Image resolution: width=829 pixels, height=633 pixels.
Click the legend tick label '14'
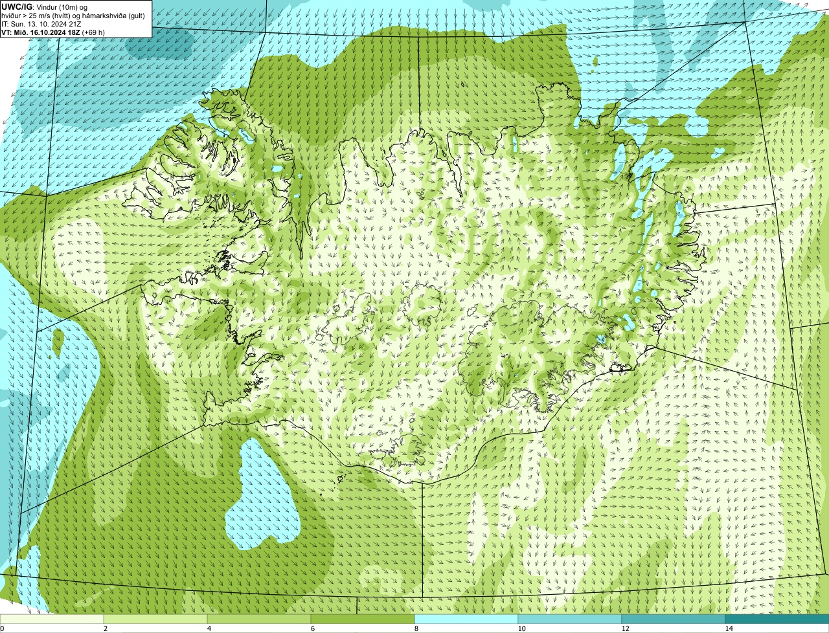point(729,628)
